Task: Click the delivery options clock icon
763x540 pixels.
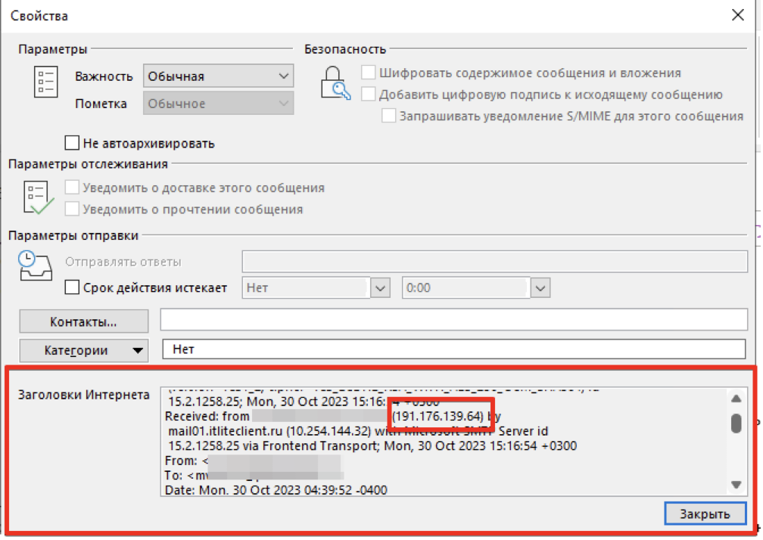Action: coord(35,267)
